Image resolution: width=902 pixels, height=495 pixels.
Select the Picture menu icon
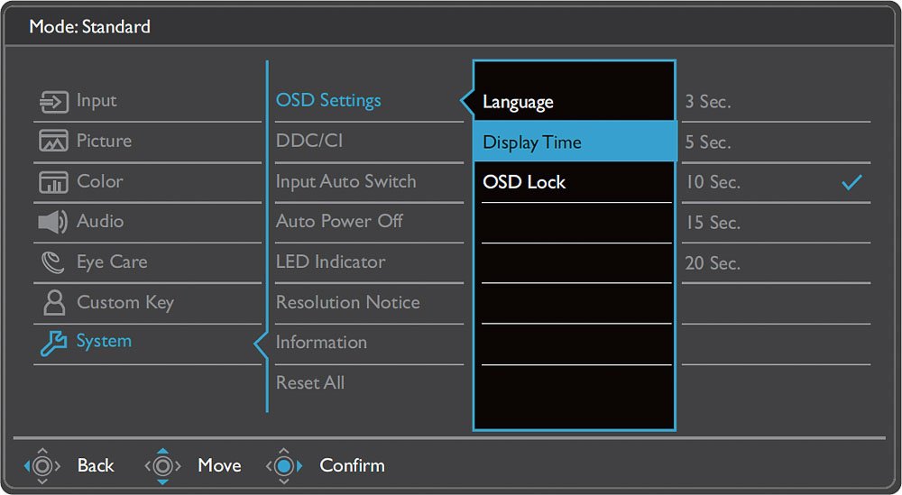pos(53,141)
